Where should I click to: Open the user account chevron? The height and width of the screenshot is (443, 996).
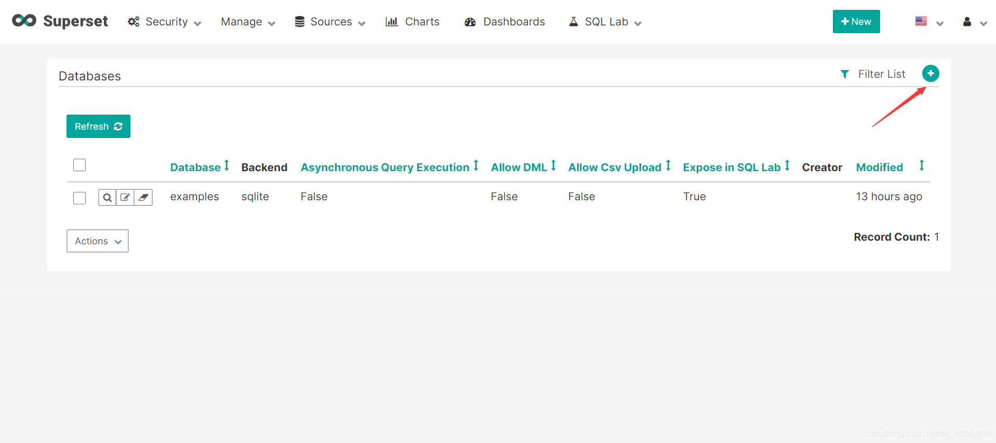tap(984, 23)
